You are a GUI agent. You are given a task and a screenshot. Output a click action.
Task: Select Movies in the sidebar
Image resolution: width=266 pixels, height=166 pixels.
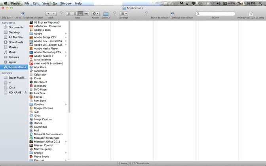coord(14,47)
